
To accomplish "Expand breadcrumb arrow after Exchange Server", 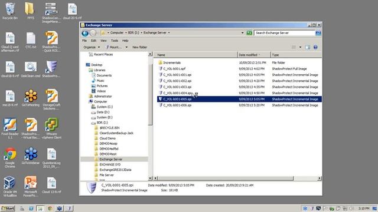I will [x=169, y=33].
